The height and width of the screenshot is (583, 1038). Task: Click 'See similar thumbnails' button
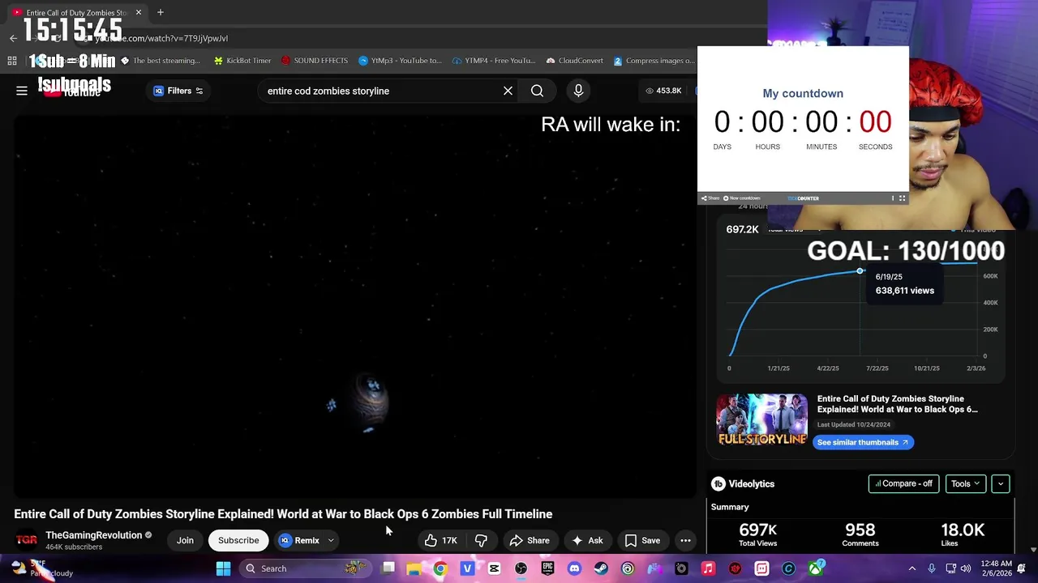click(863, 442)
